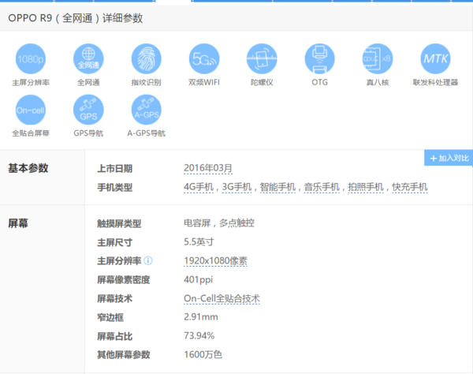
Task: Click the On-Cell全贴合技术 link
Action: click(222, 299)
